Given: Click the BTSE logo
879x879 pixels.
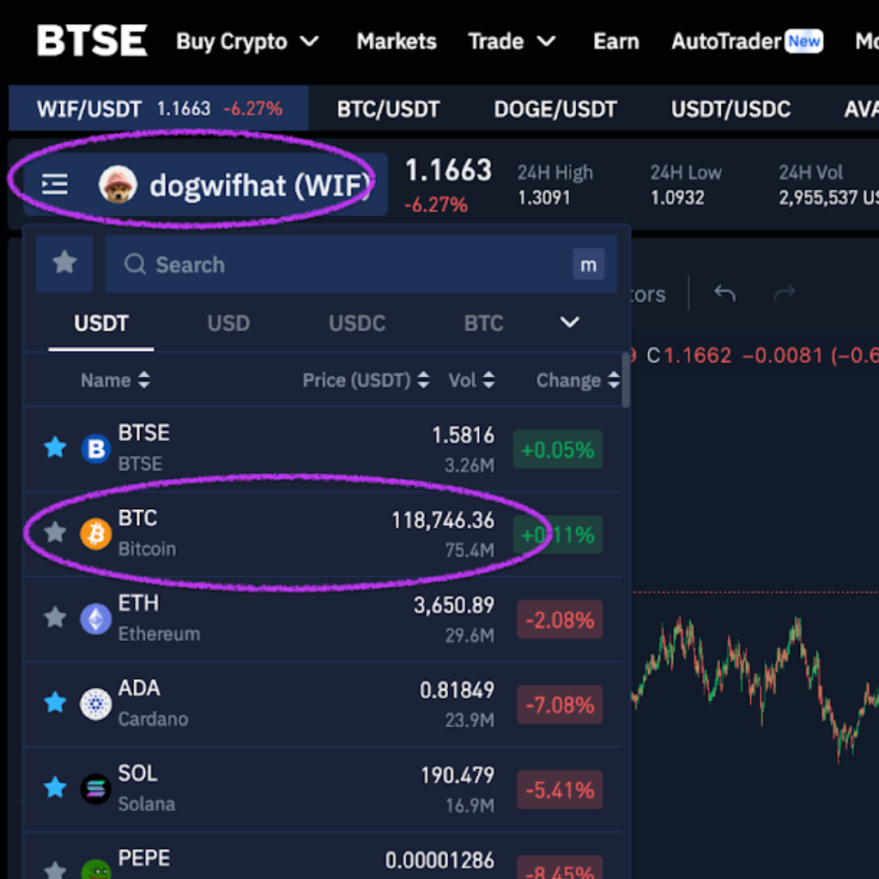Looking at the screenshot, I should [x=92, y=41].
